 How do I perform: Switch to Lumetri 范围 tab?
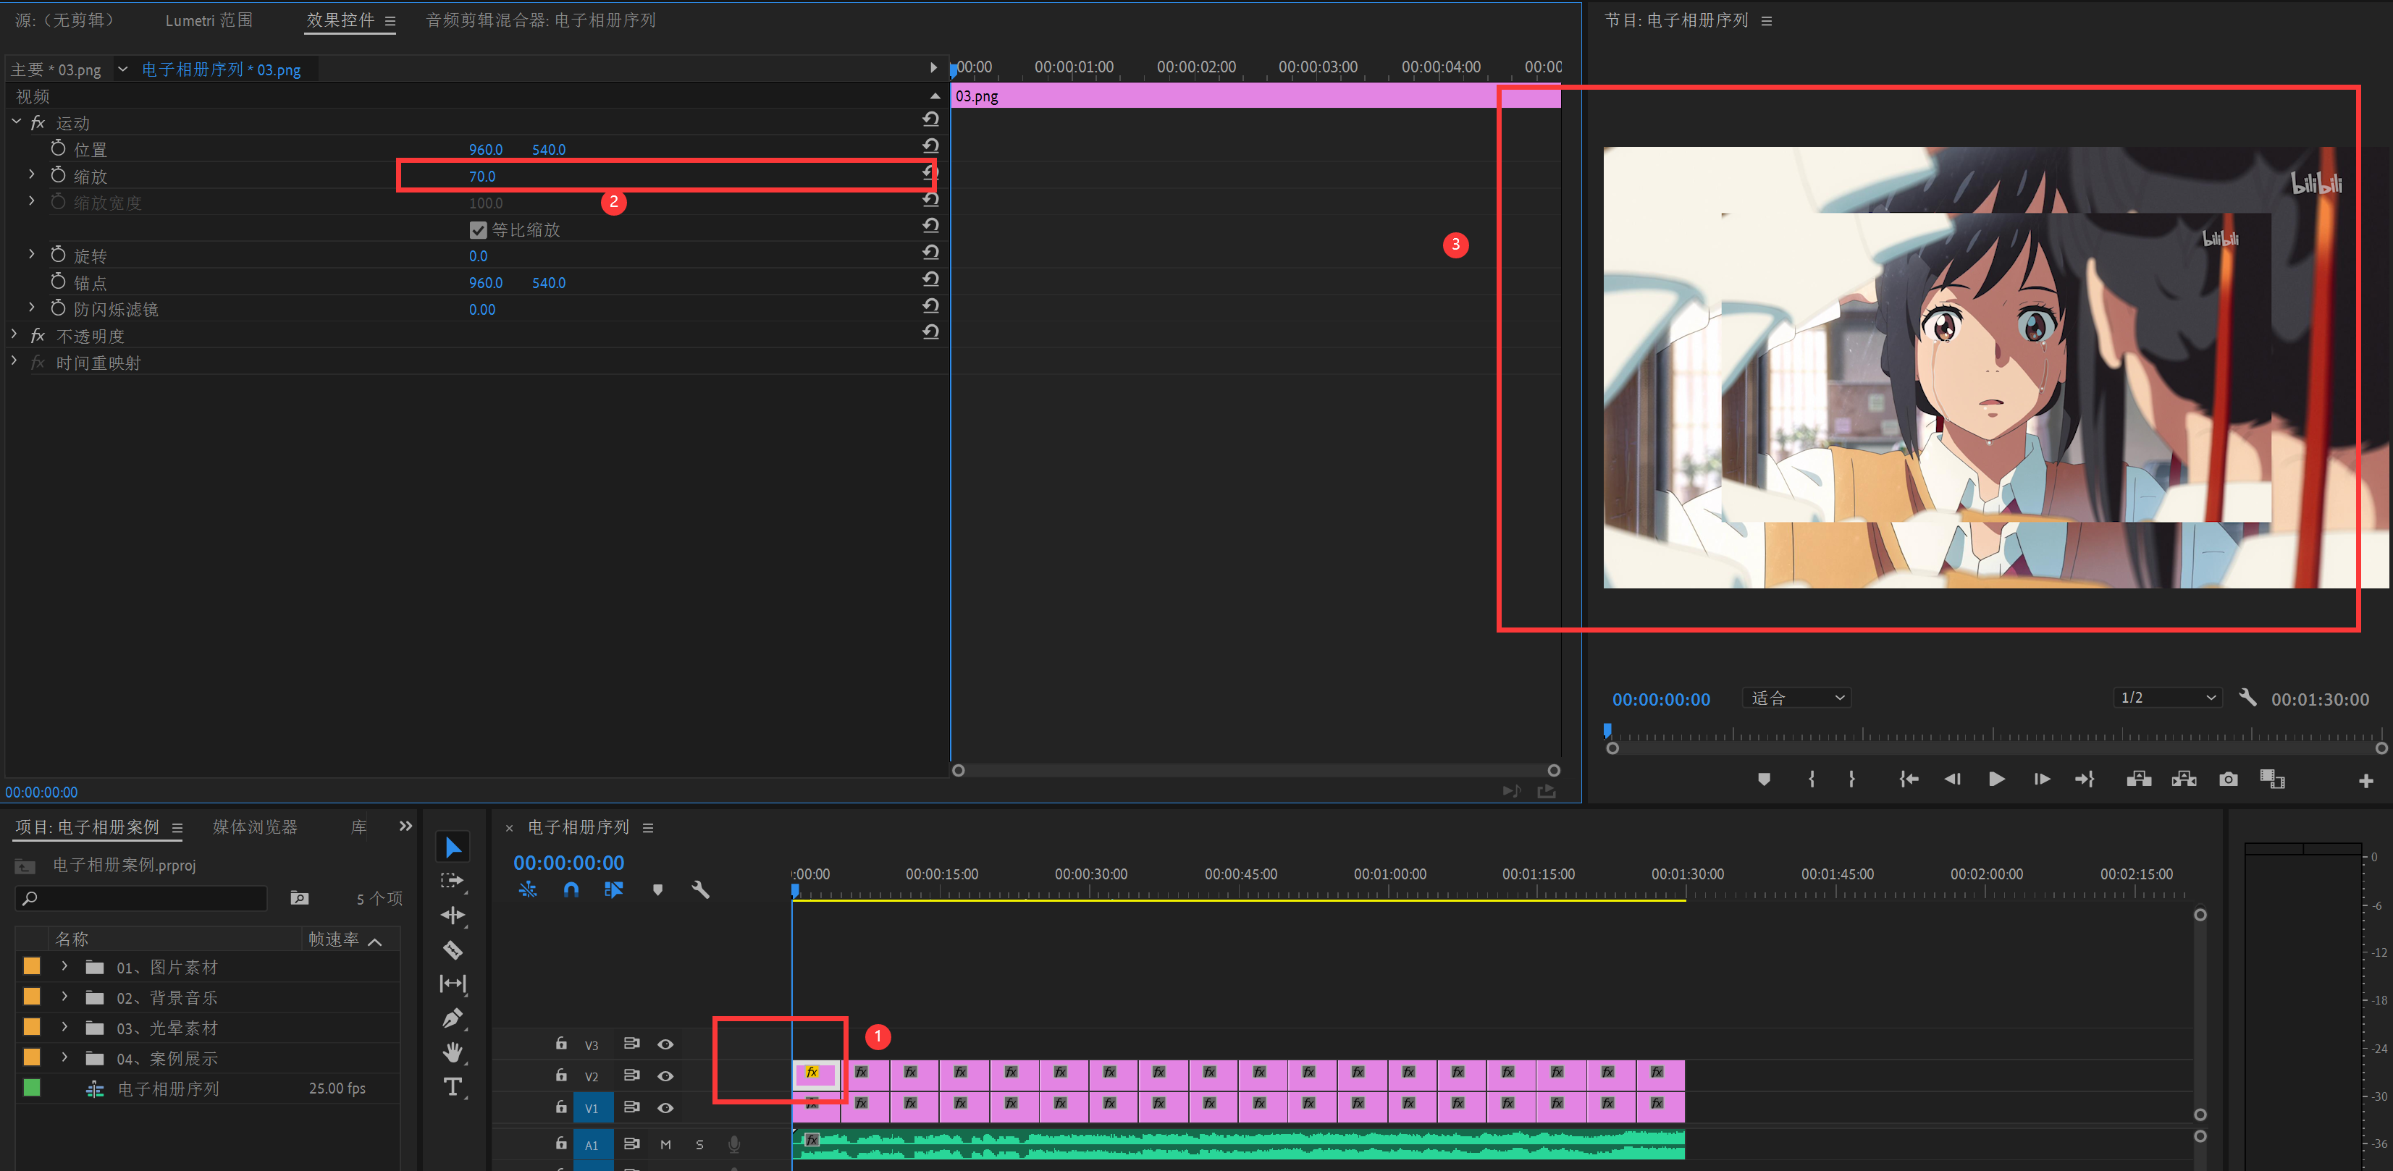point(209,20)
